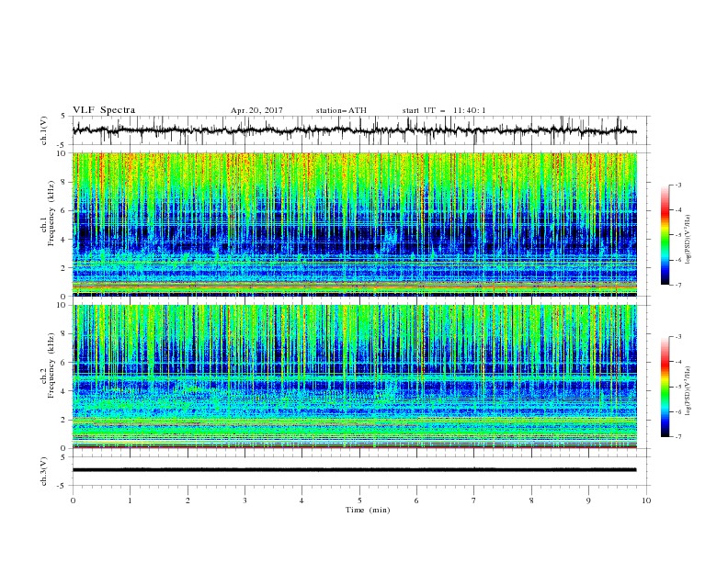Click the 'ch.1(V)' waveform axis label
Viewport: 728px width, 562px height.
(44, 130)
